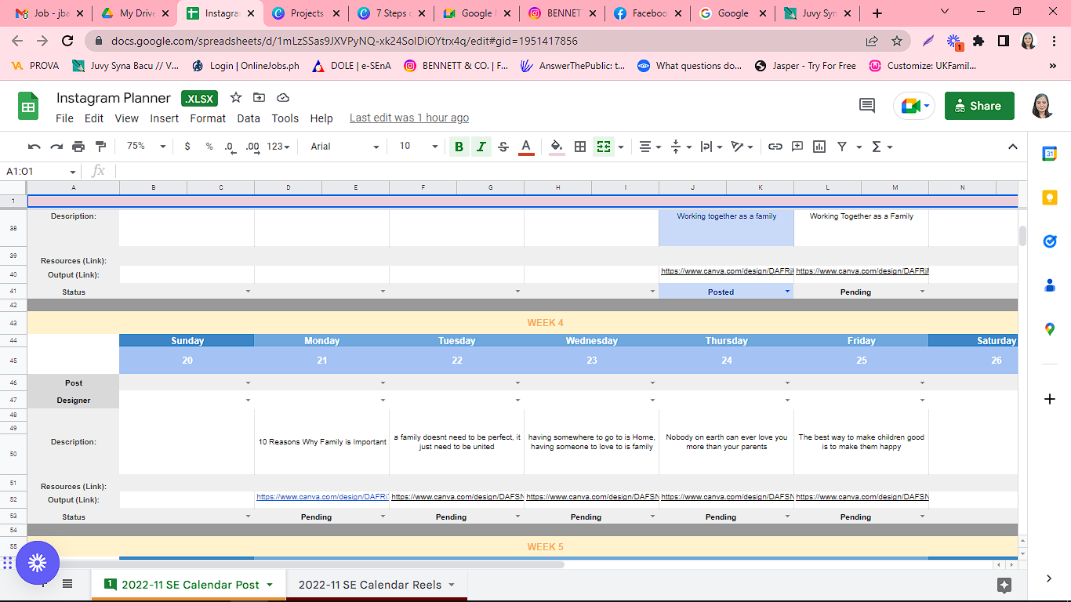Click the green Share button

[979, 106]
